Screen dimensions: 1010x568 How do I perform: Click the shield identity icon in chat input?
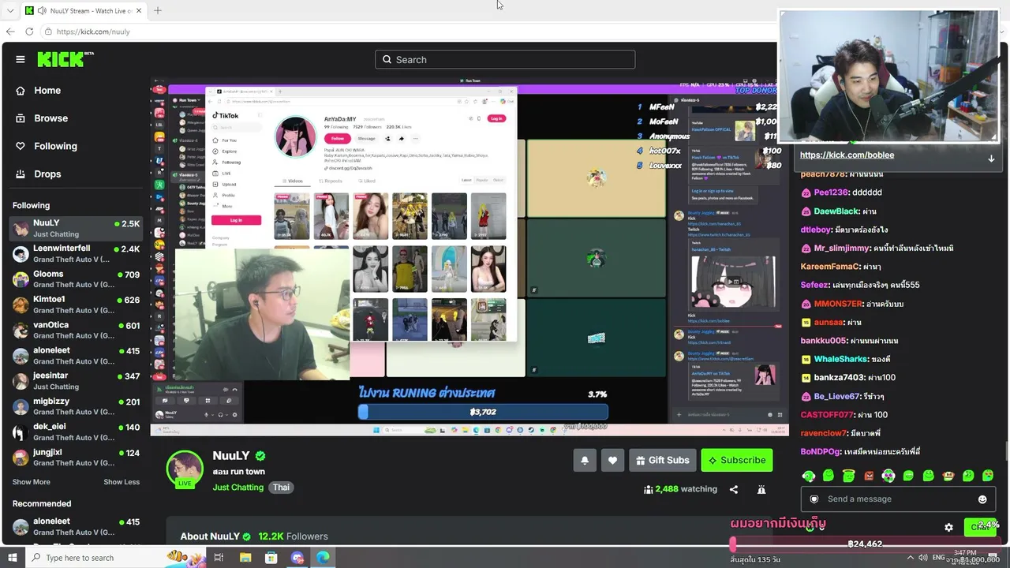point(814,499)
